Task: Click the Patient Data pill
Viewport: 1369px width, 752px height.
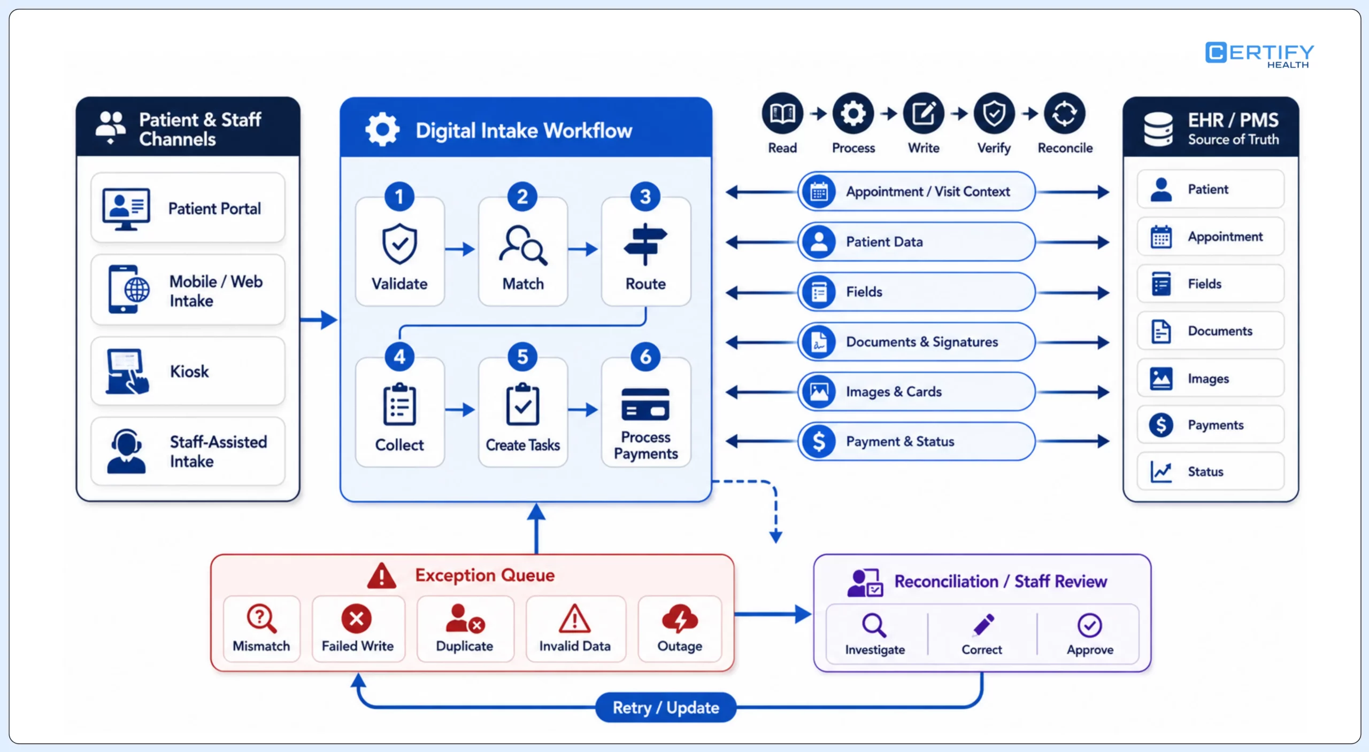Action: 916,241
